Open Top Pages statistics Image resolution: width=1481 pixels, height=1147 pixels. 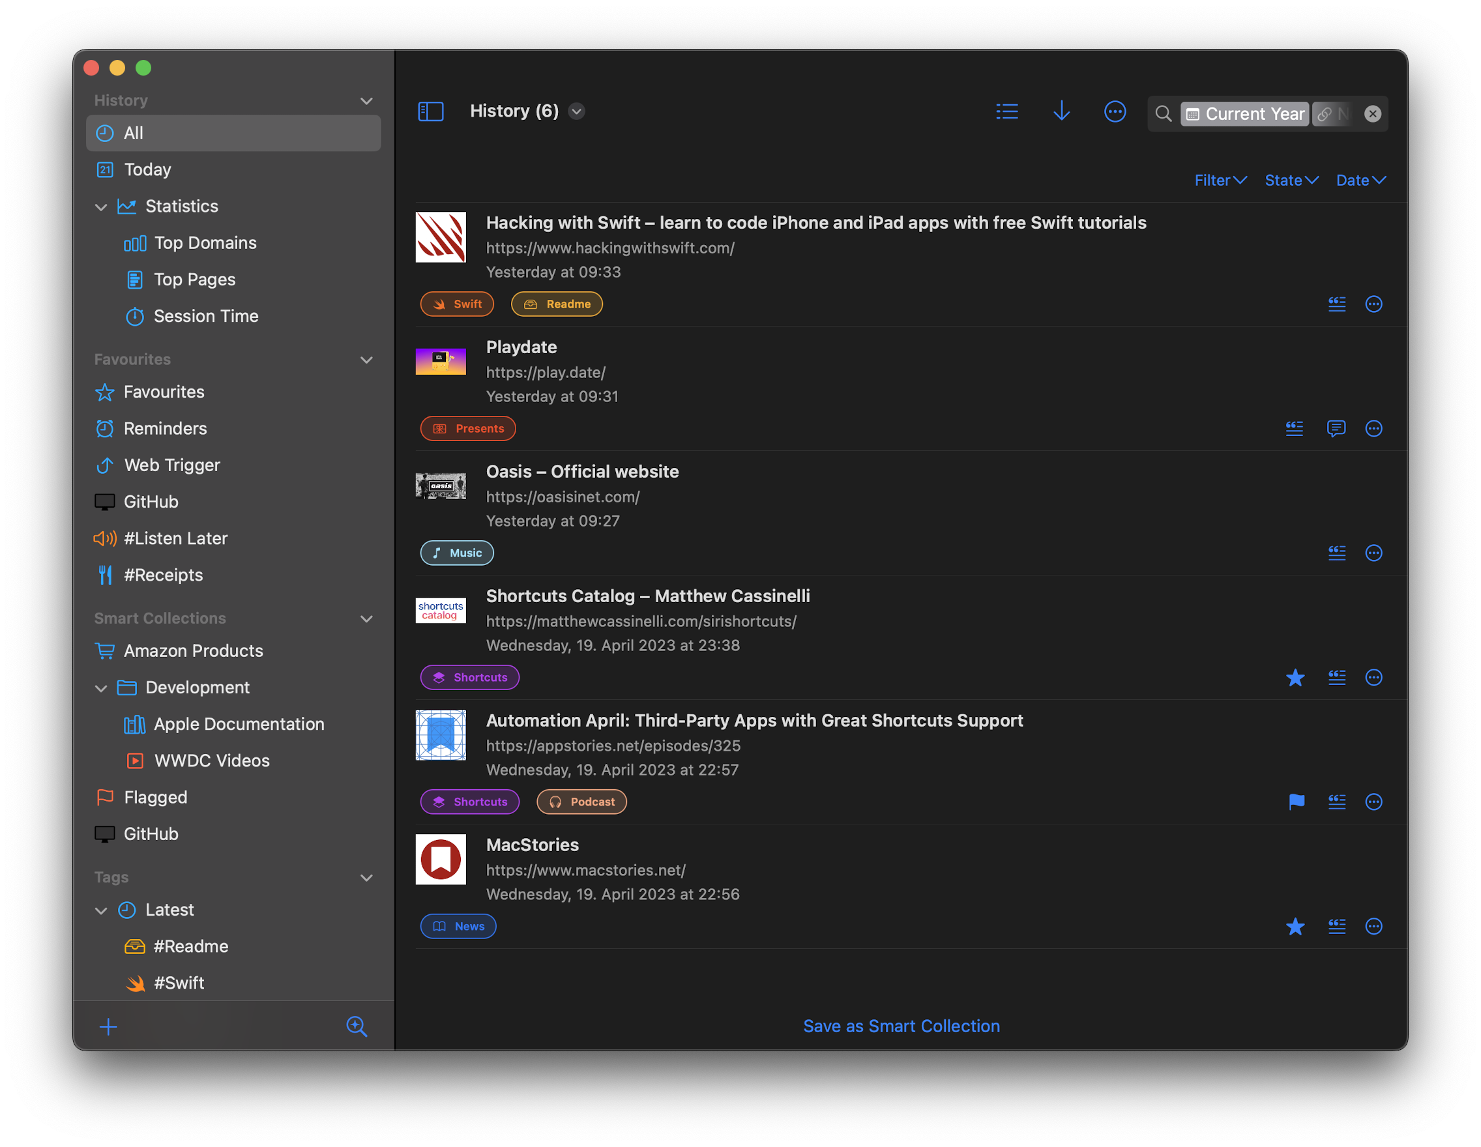click(233, 280)
